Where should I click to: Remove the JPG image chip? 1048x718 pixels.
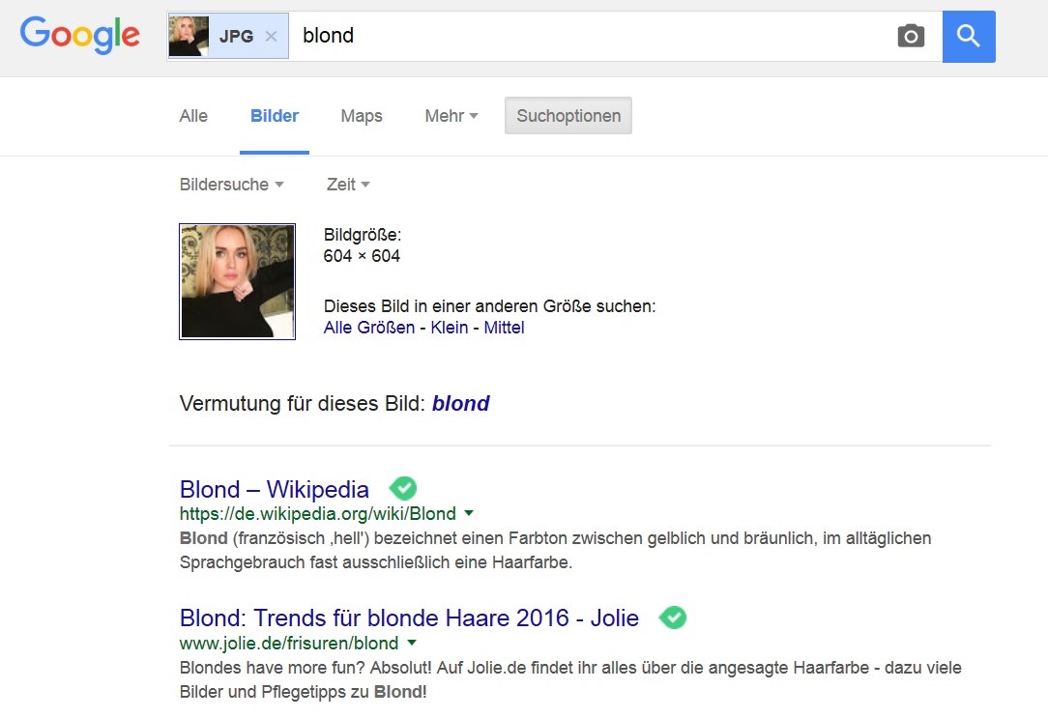[271, 36]
